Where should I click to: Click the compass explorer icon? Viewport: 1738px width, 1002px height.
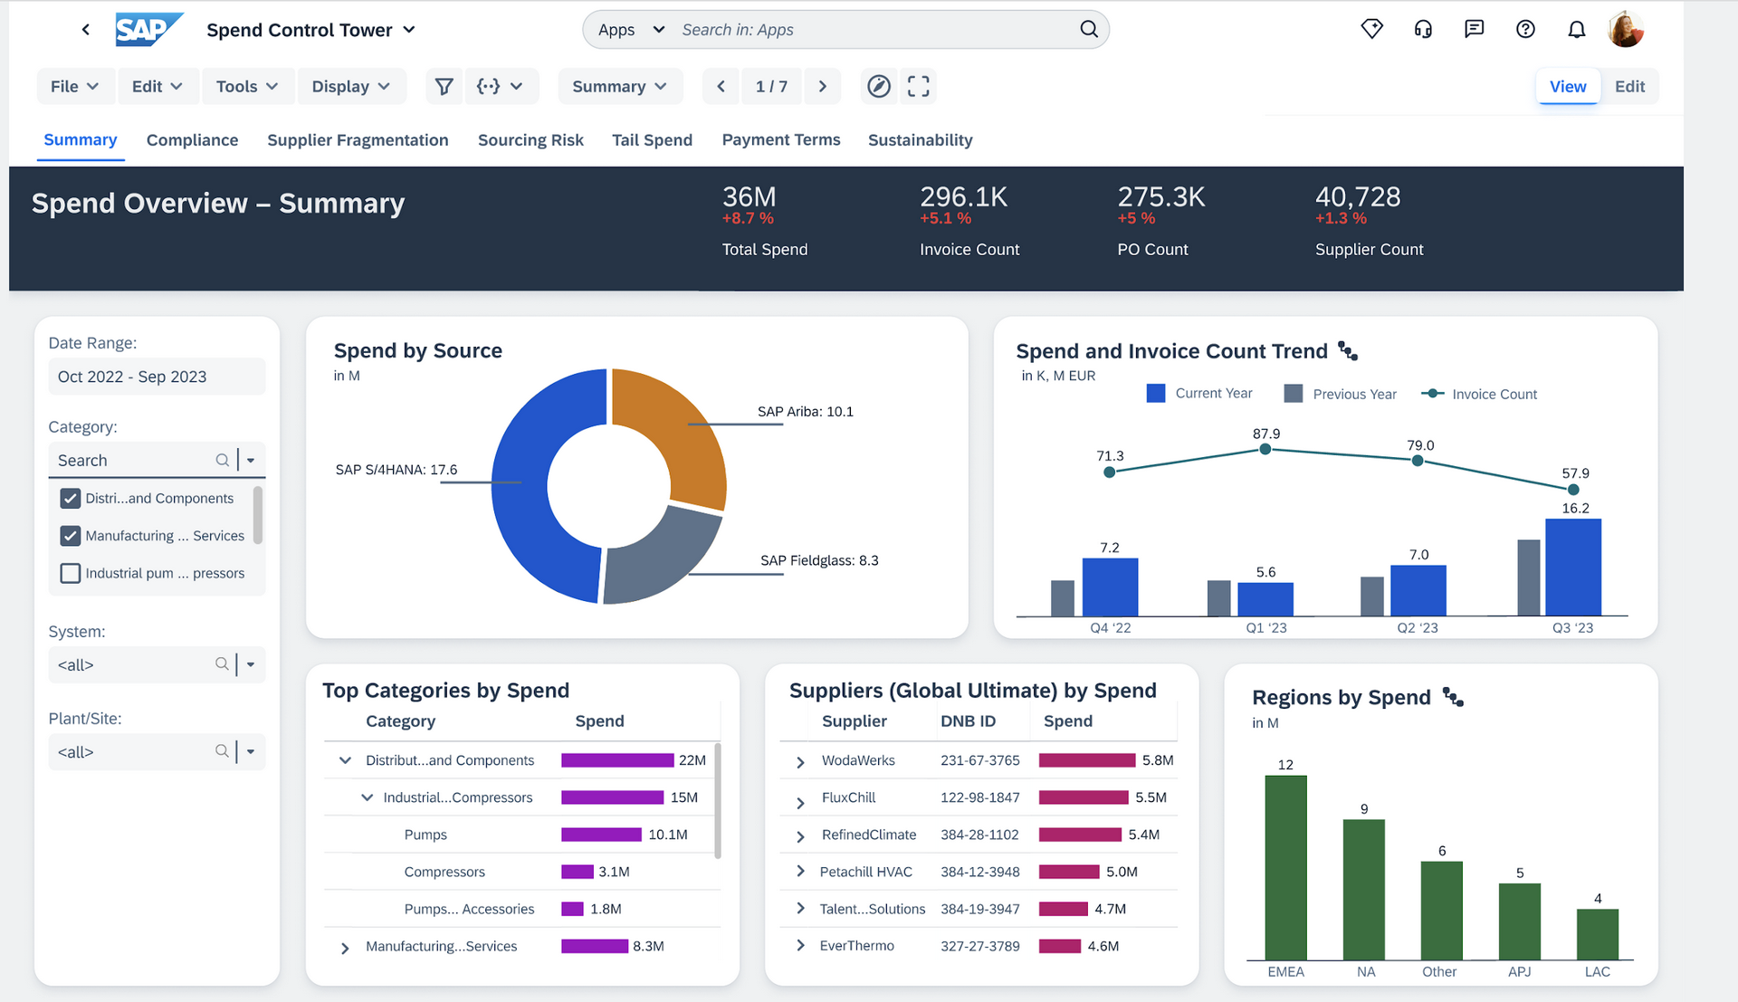coord(879,86)
